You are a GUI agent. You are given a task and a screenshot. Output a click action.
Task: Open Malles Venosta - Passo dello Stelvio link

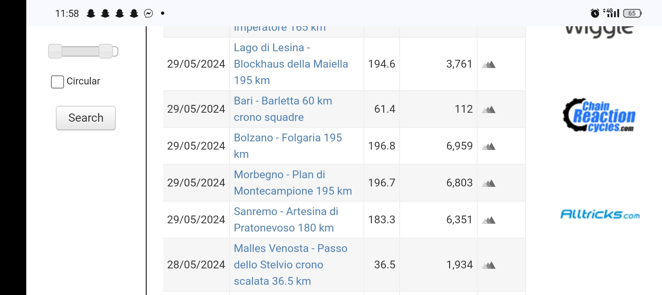[x=290, y=265]
